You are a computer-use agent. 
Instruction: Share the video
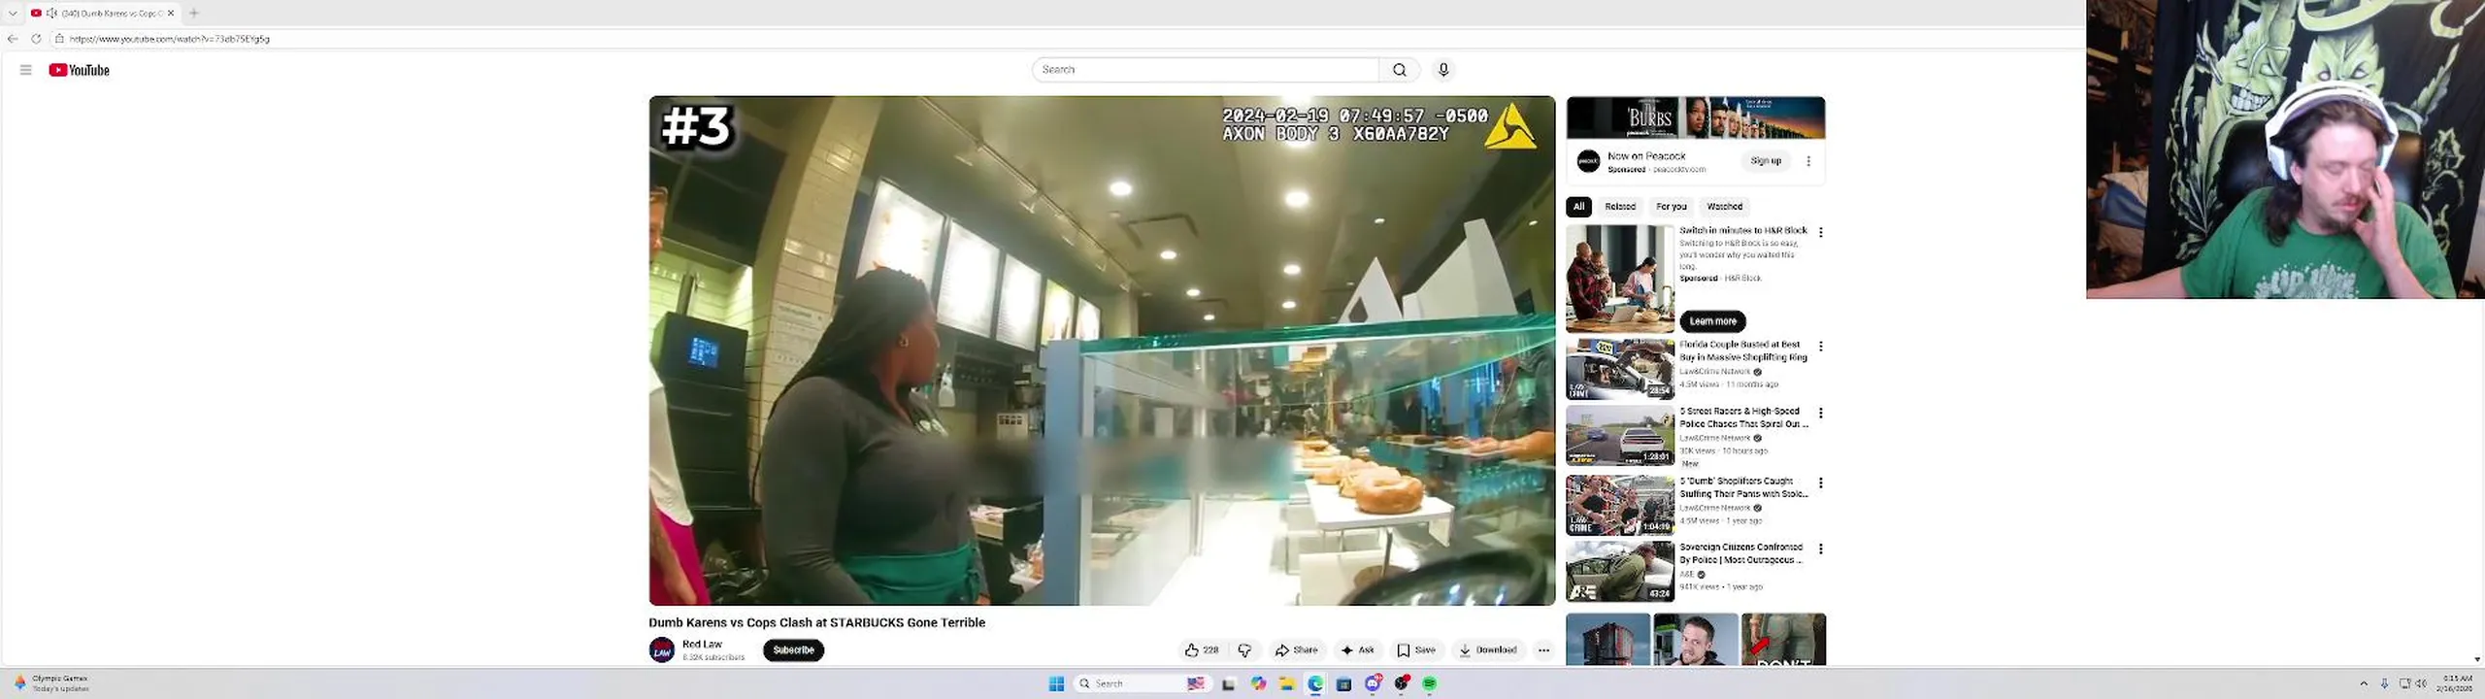(x=1297, y=650)
